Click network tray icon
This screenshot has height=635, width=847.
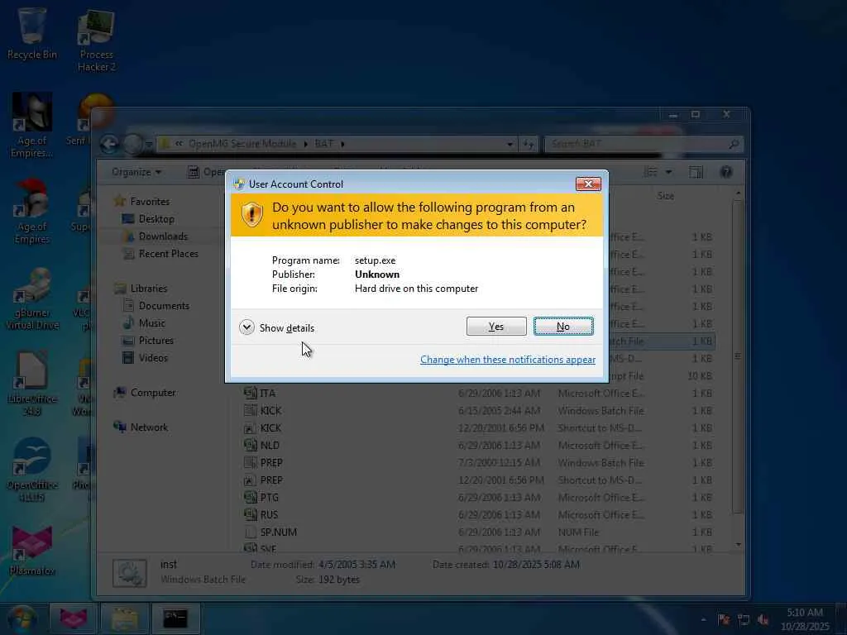[x=744, y=620]
